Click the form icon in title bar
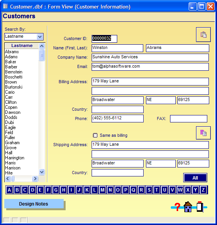Viewport: 217px width, 225px height. pyautogui.click(x=5, y=7)
